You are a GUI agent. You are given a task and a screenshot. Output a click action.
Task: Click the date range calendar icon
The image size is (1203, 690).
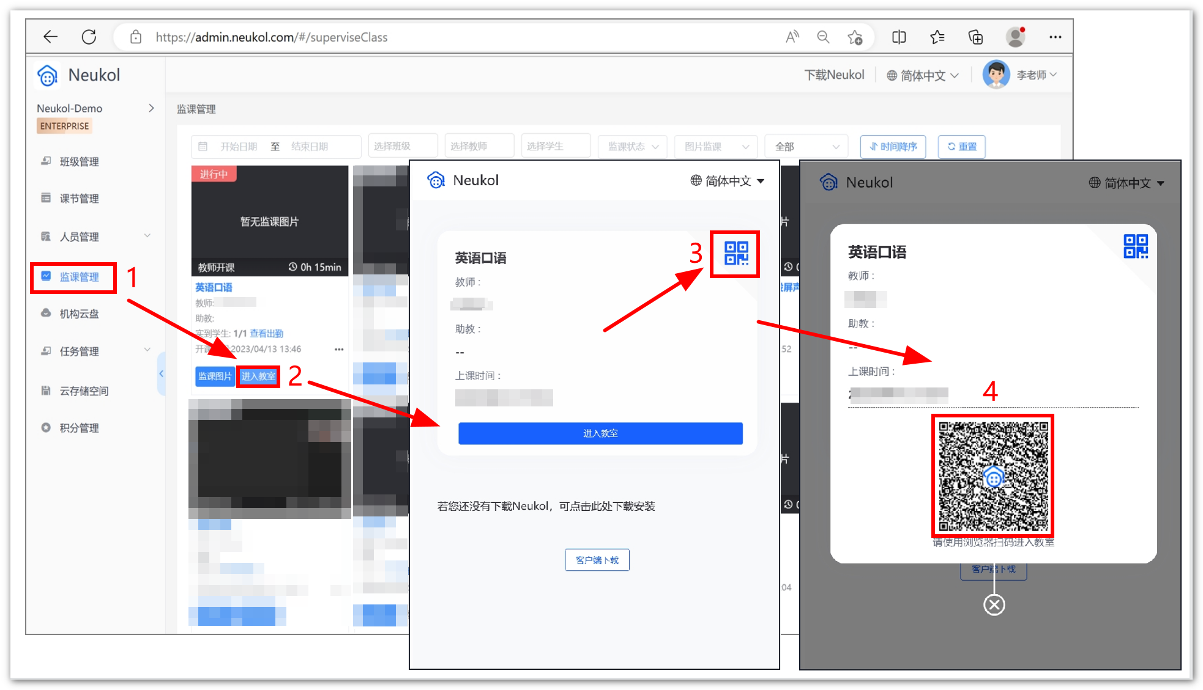click(203, 147)
